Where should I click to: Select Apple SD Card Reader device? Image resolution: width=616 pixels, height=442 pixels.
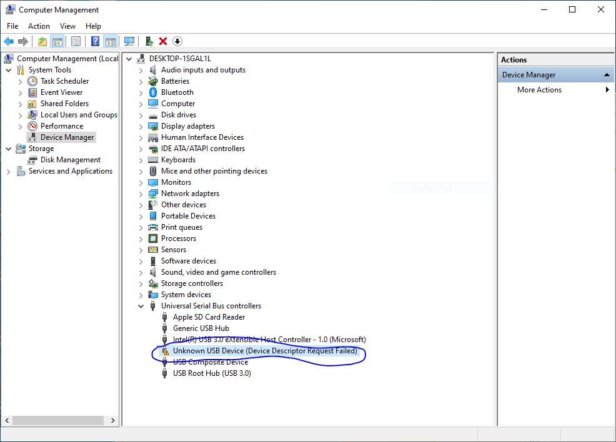coord(209,317)
